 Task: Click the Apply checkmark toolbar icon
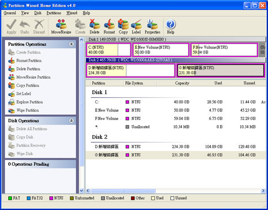[x=11, y=24]
